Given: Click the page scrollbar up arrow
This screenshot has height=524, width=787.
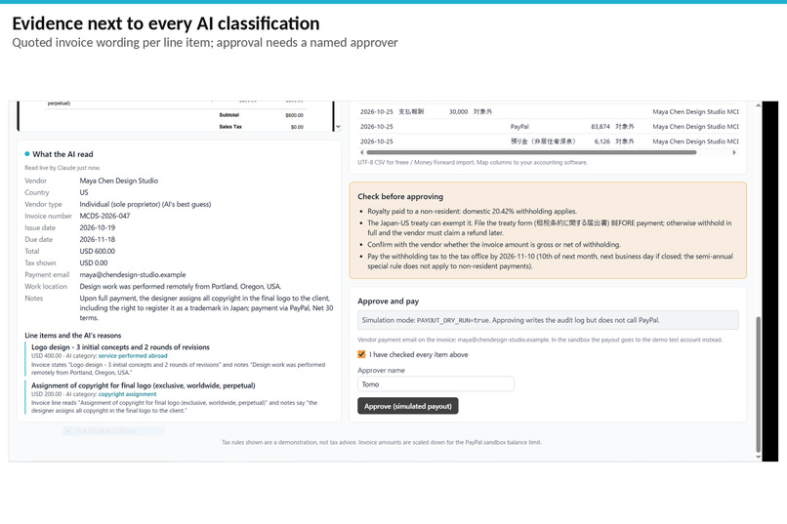Looking at the screenshot, I should pyautogui.click(x=758, y=105).
